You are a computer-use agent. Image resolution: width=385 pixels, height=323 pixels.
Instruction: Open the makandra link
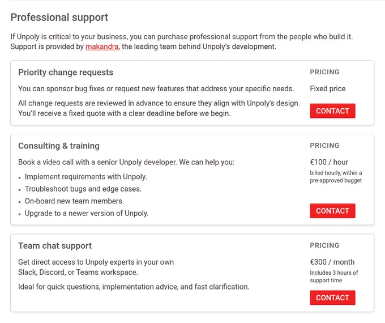click(102, 46)
